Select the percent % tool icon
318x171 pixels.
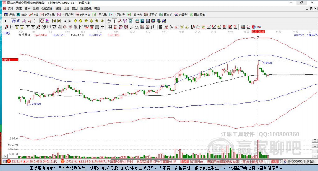tap(171, 27)
